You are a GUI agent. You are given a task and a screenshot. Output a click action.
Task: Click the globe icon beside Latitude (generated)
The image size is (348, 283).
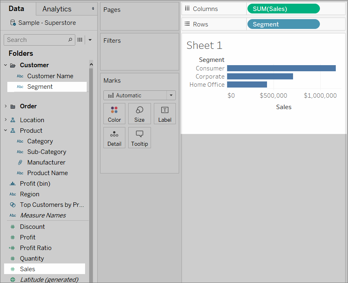pos(13,279)
